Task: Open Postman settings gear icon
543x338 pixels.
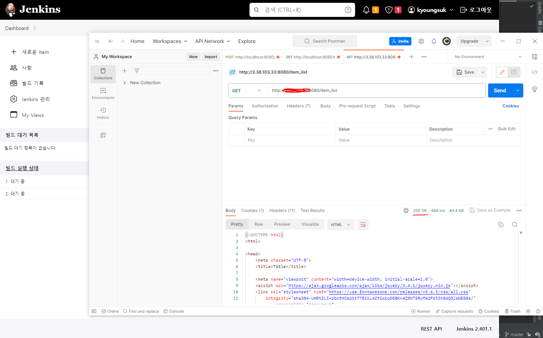Action: 421,41
